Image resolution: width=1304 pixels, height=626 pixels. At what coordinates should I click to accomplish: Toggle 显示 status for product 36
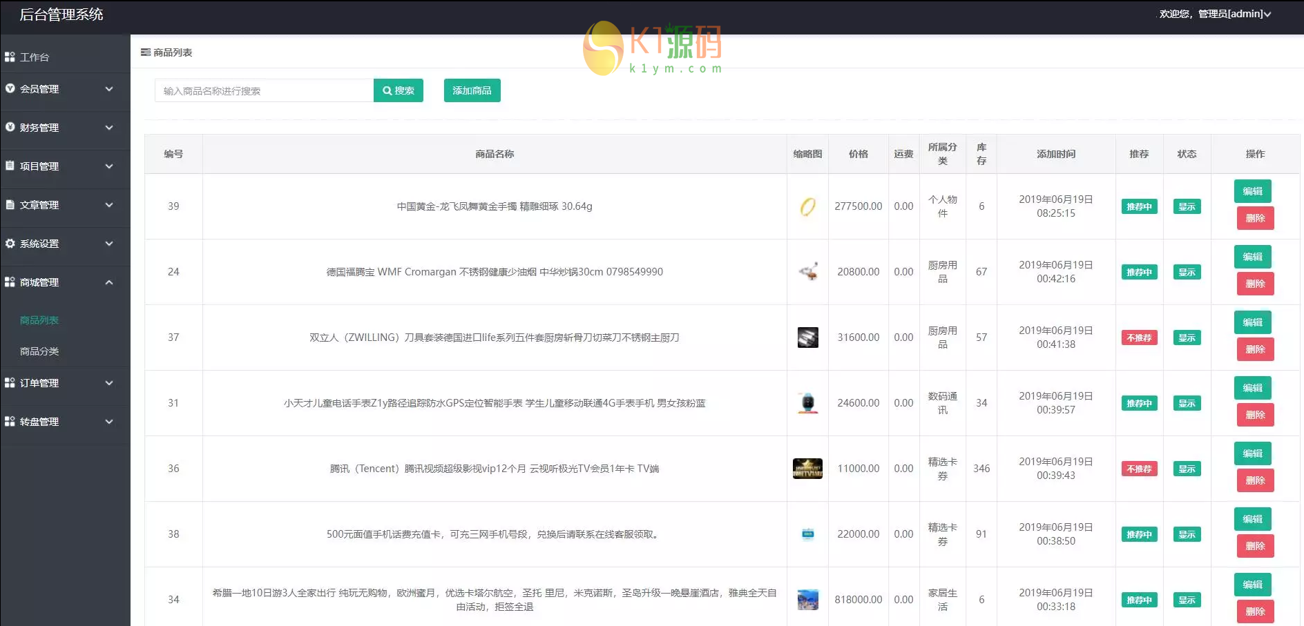1187,469
